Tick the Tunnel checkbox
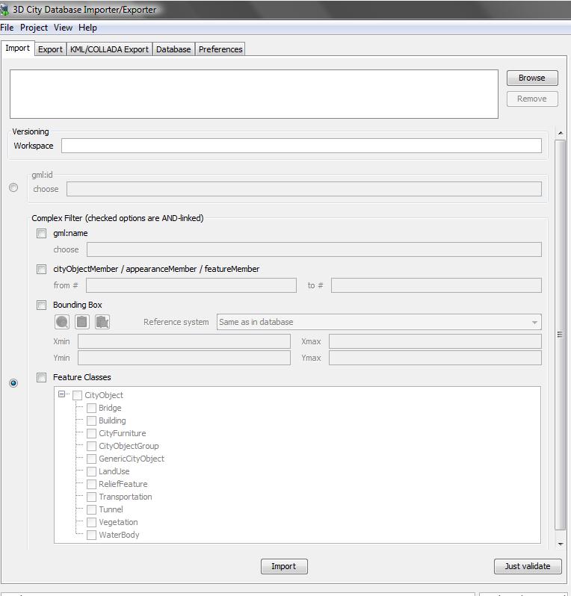The height and width of the screenshot is (596, 571). 91,509
